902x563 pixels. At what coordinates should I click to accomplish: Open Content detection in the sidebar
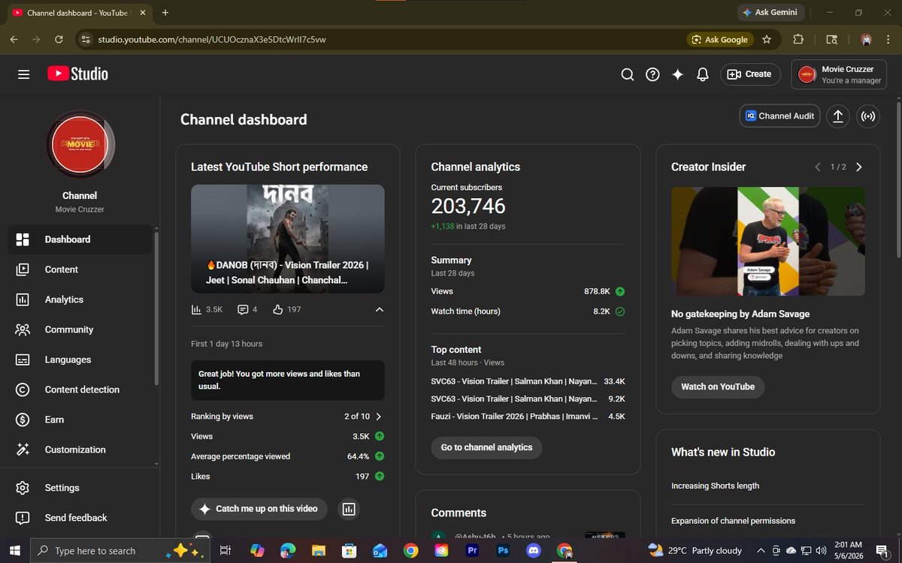pos(80,390)
